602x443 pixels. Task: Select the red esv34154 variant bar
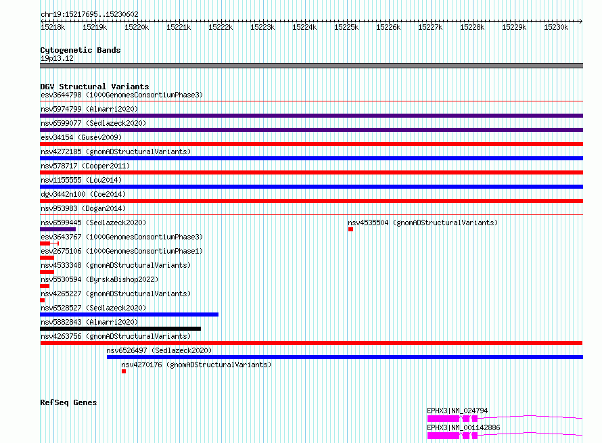[311, 144]
